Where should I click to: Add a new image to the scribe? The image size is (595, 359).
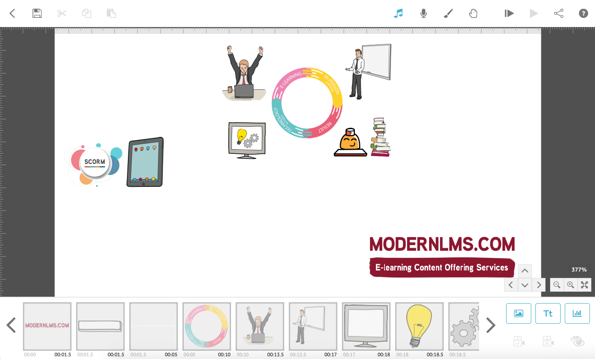click(518, 314)
